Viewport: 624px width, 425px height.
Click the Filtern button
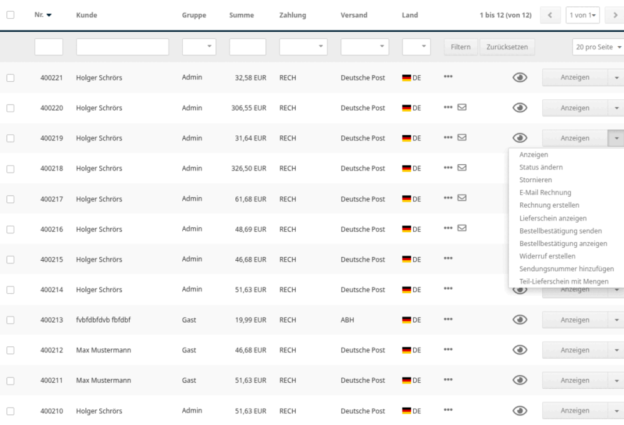(461, 47)
